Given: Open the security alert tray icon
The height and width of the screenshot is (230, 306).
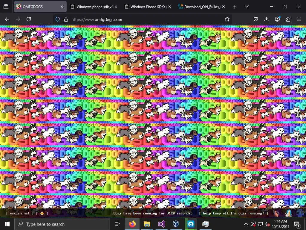Looking at the screenshot, I should (x=253, y=224).
